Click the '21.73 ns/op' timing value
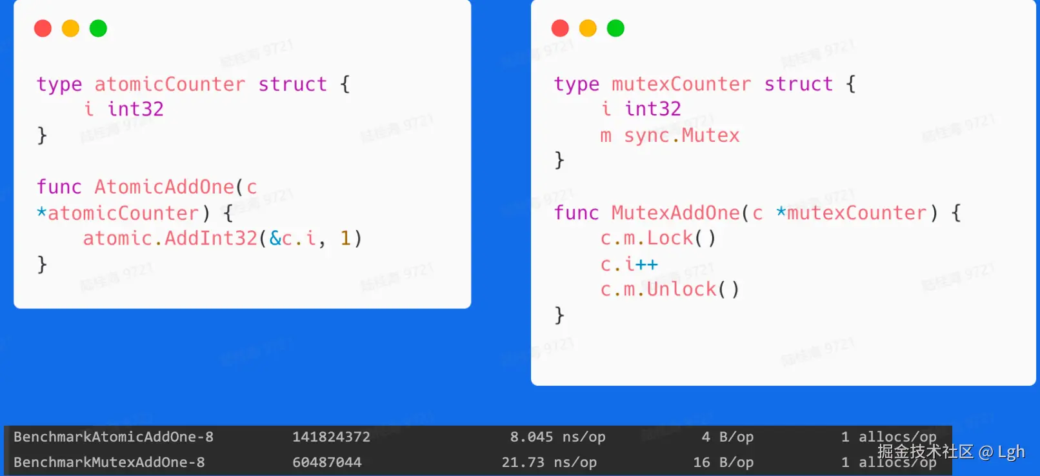The image size is (1040, 476). pyautogui.click(x=550, y=462)
